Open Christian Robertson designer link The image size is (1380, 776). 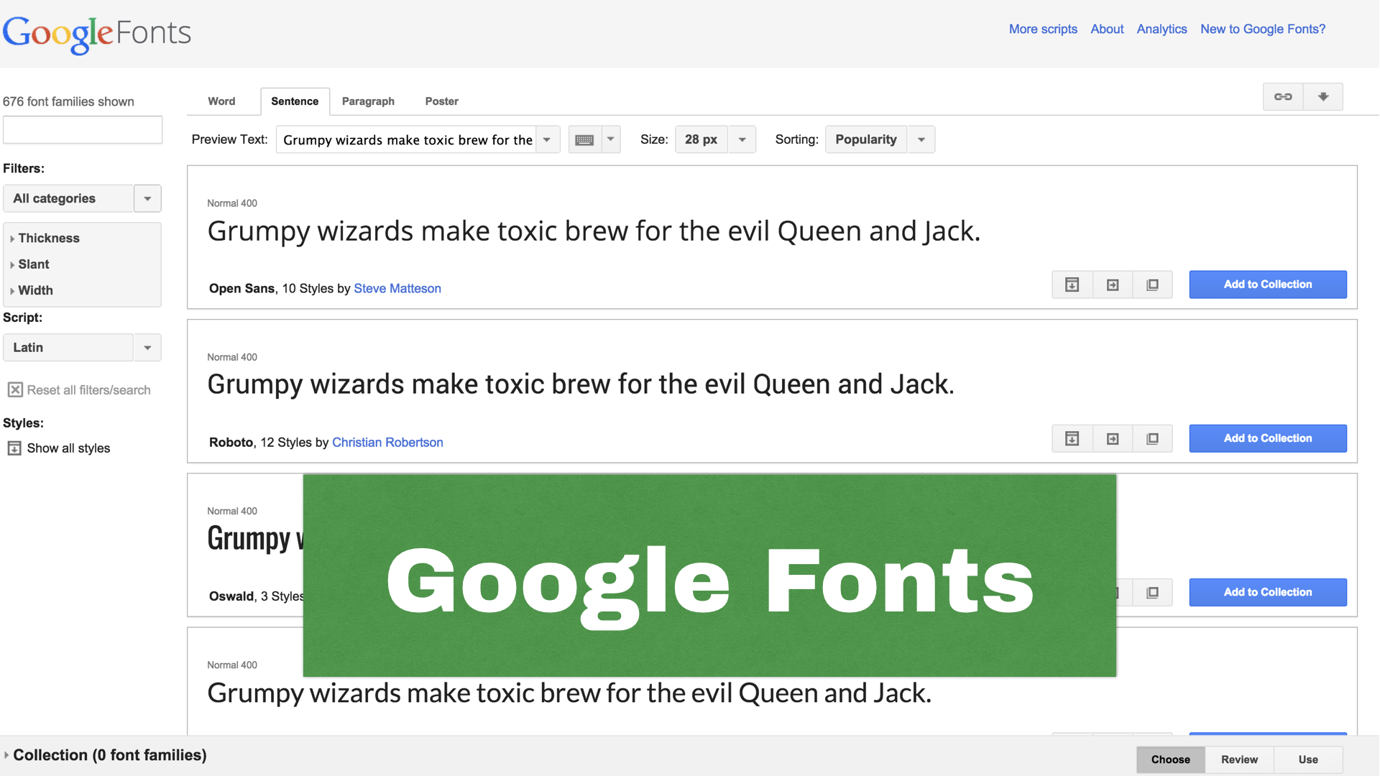(x=387, y=443)
